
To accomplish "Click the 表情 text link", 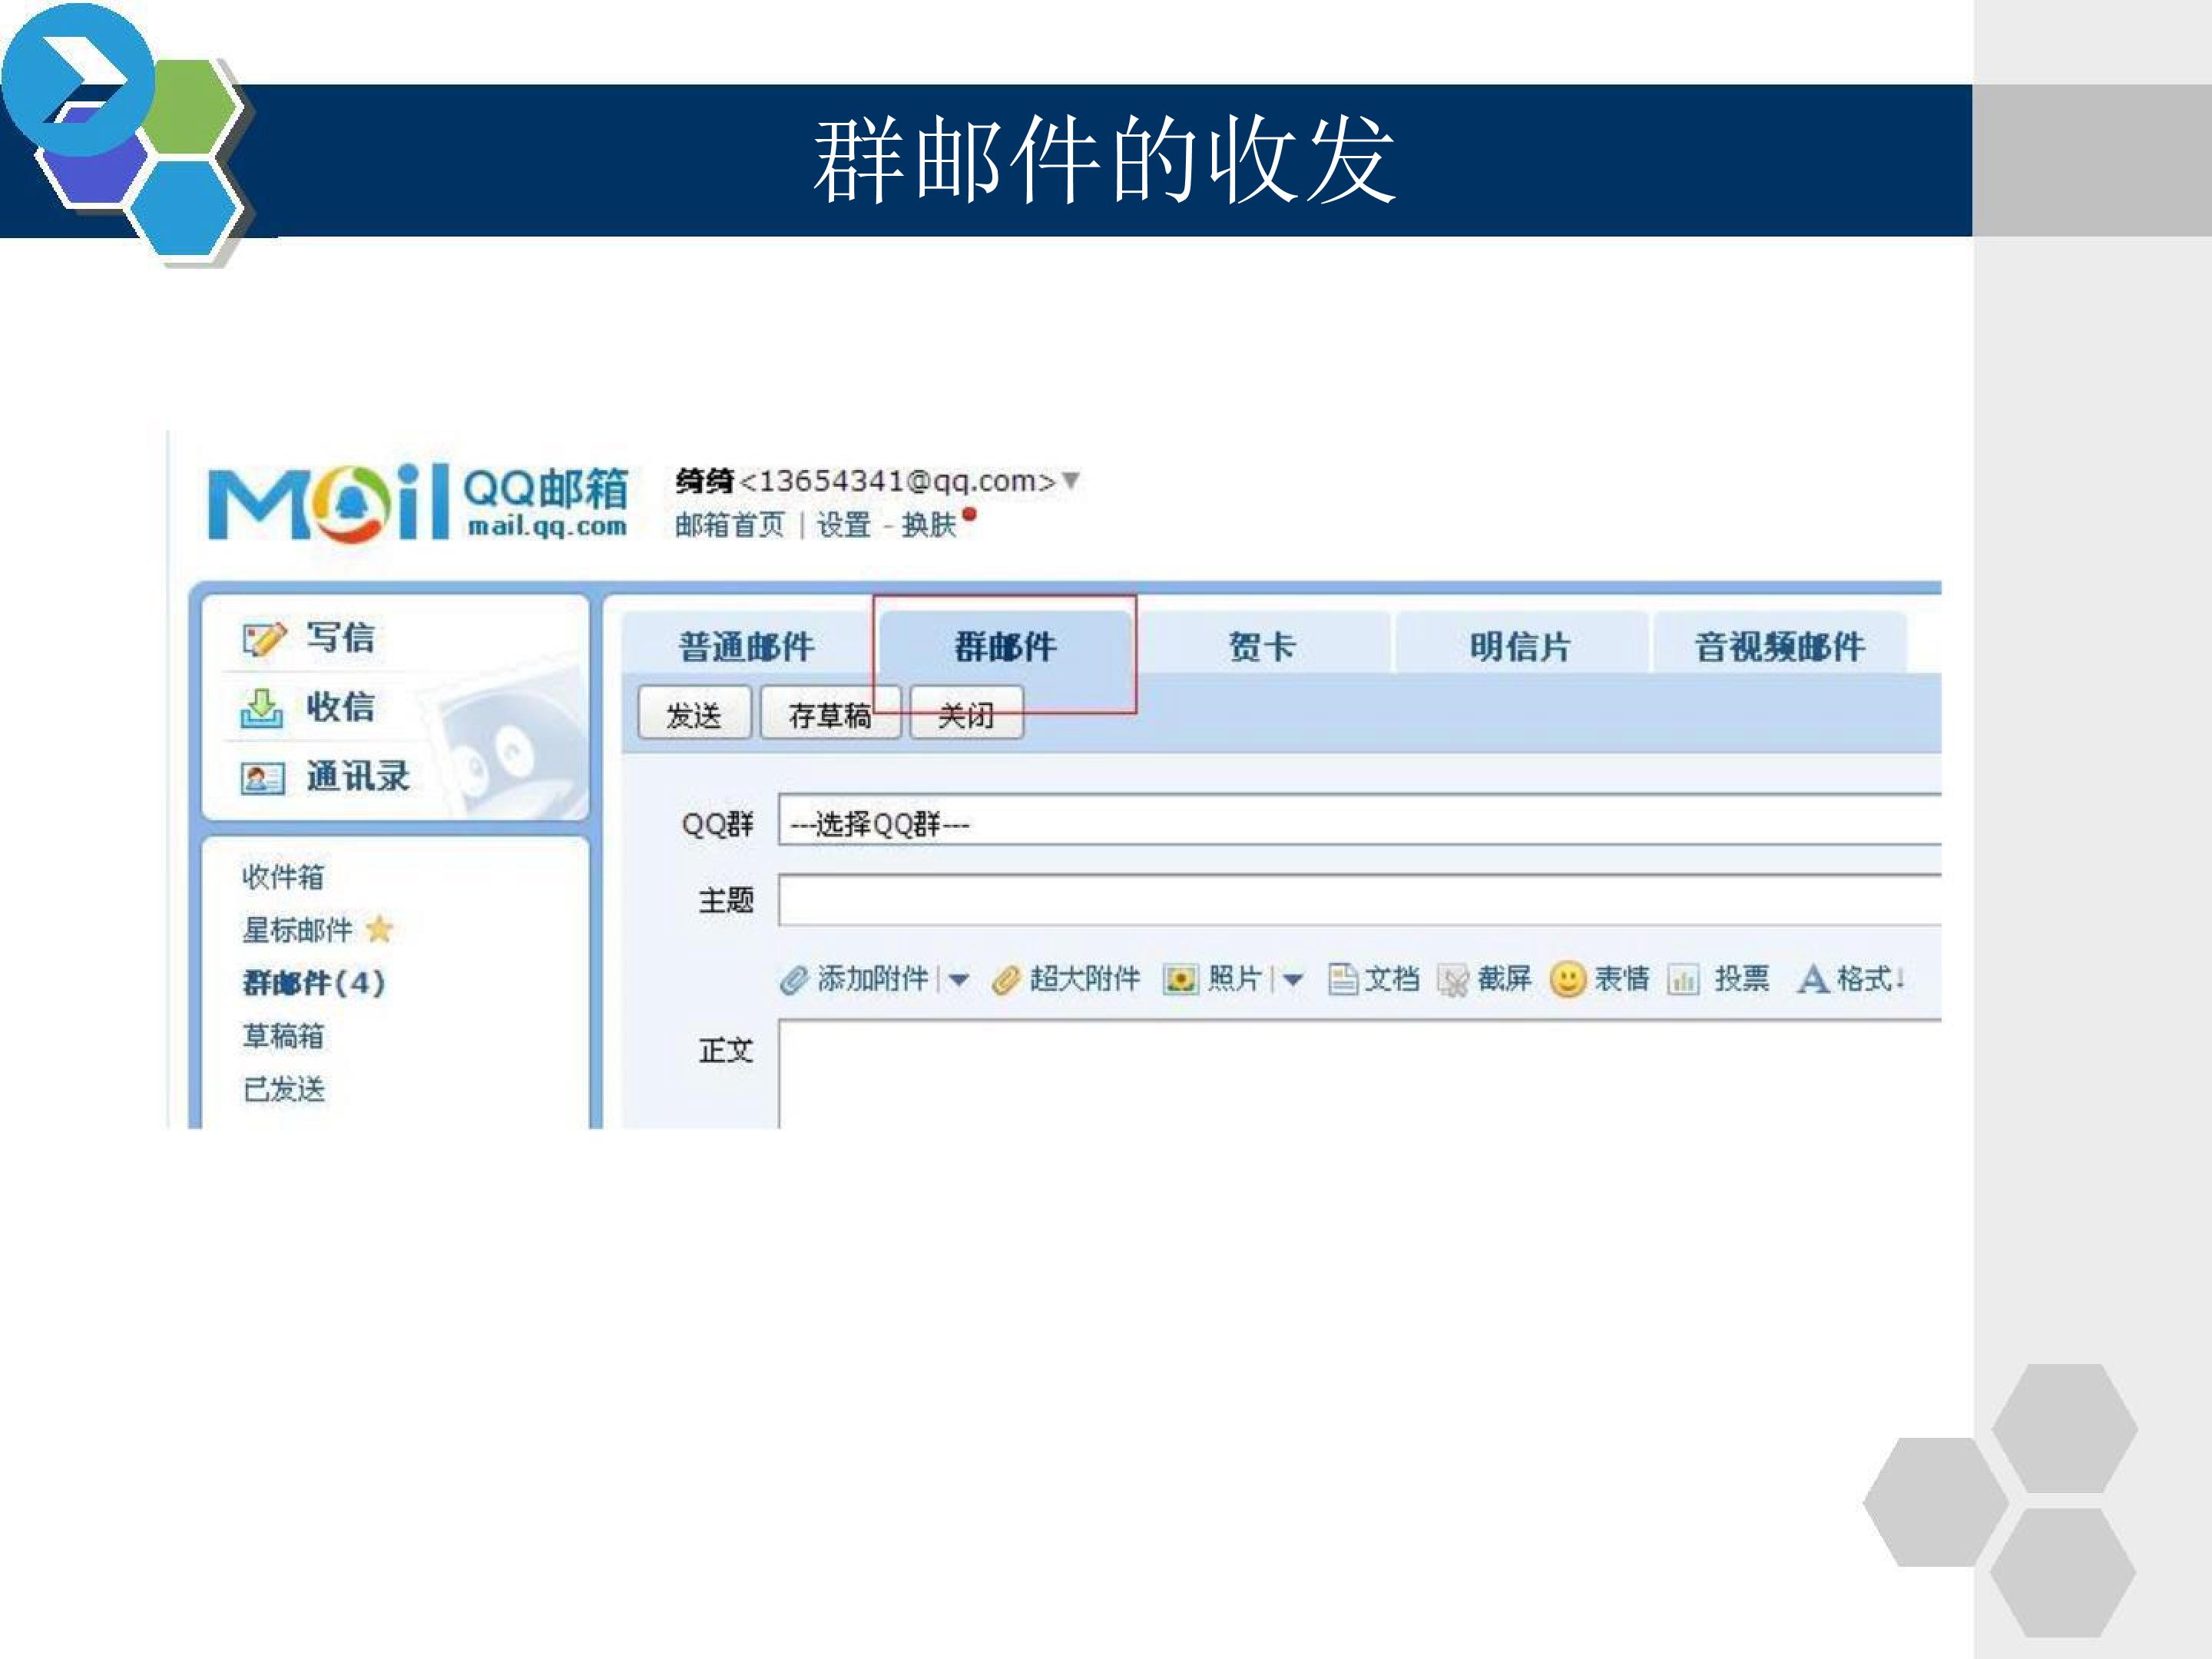I will point(1622,978).
